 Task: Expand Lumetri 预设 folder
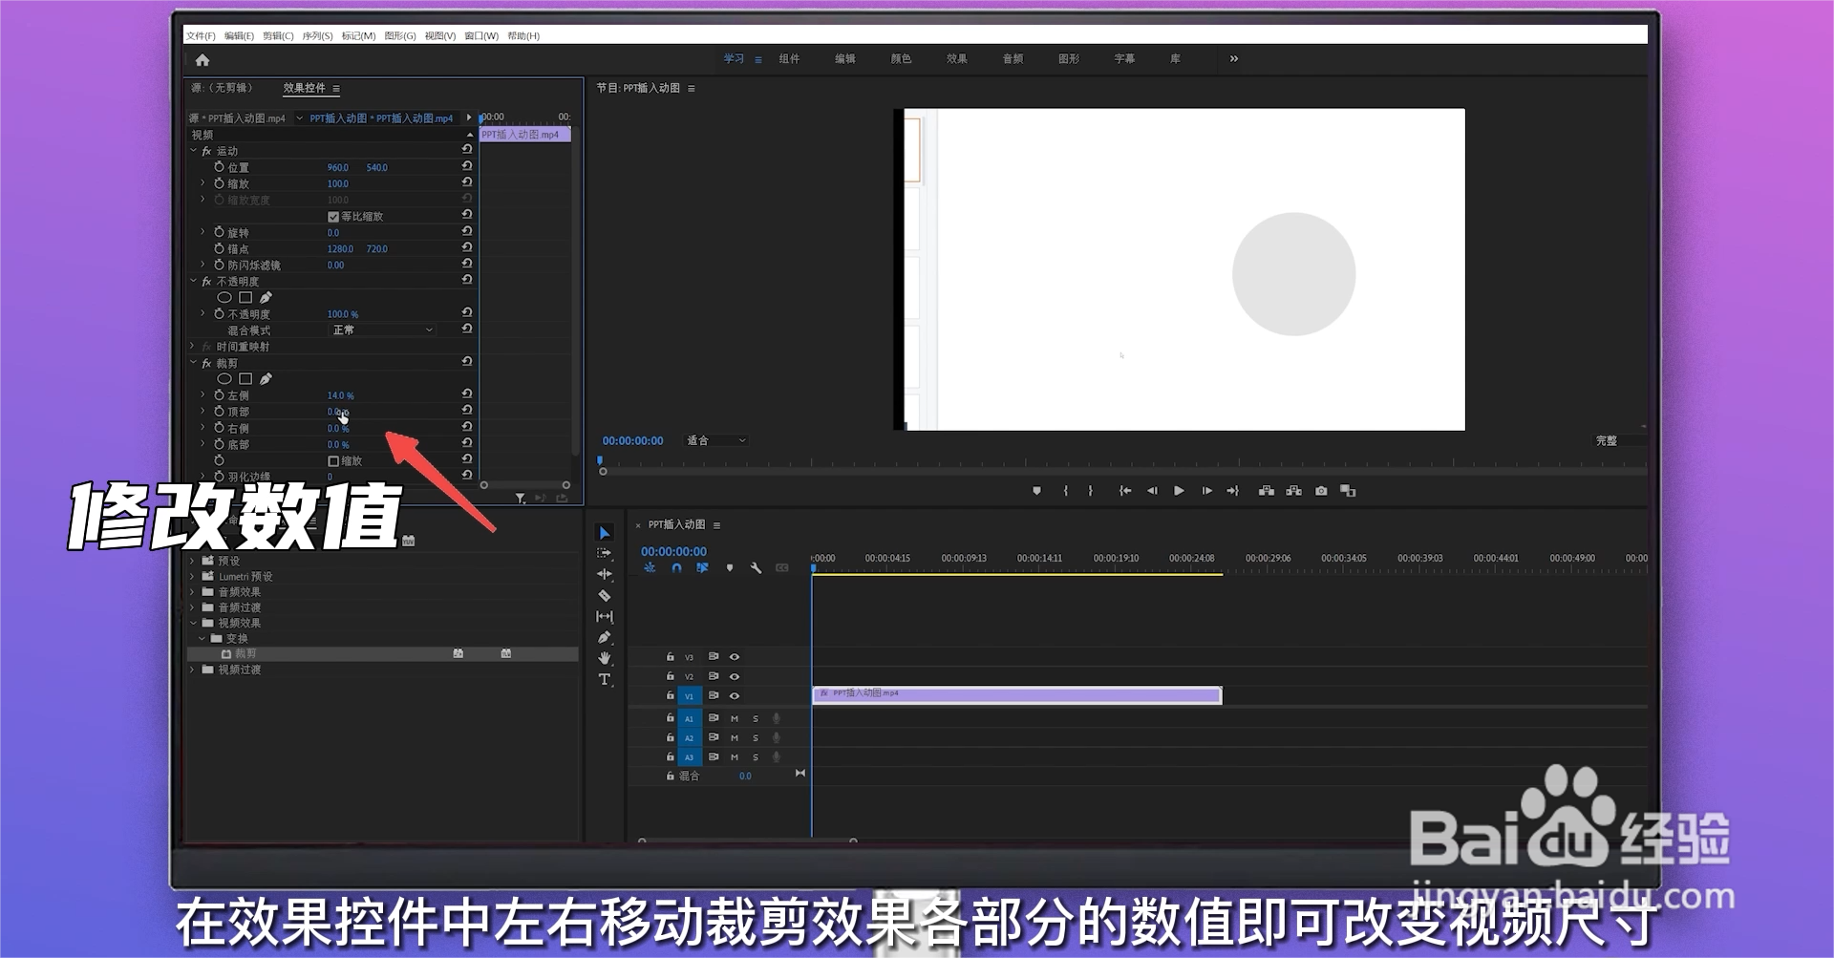(192, 577)
